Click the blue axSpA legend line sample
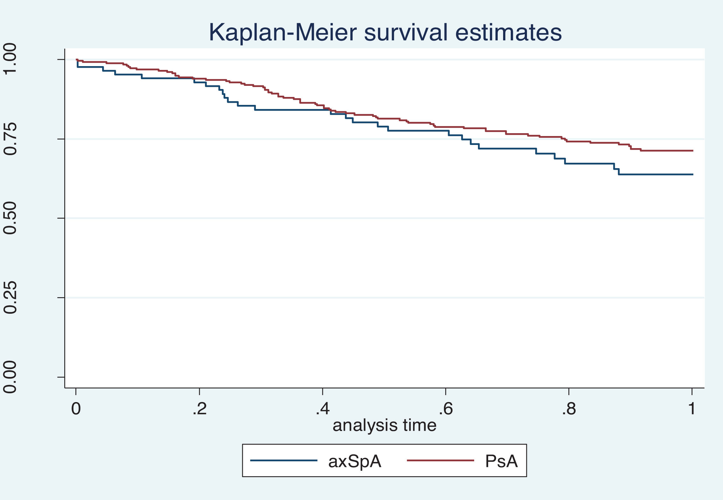723x500 pixels. click(x=284, y=460)
